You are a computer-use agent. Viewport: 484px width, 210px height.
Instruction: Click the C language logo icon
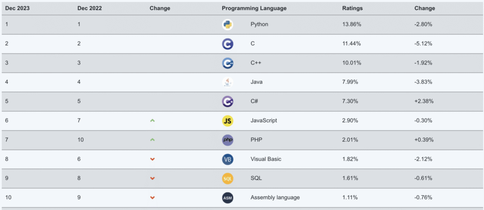[x=228, y=44]
